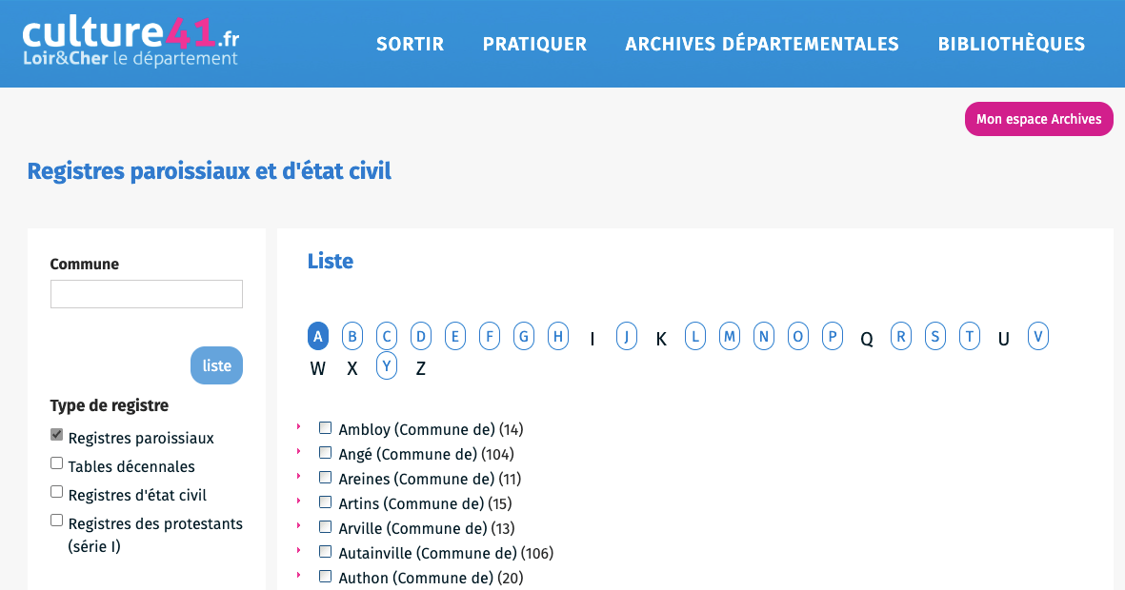Expand the Angé commune entry
The height and width of the screenshot is (590, 1125).
(299, 452)
